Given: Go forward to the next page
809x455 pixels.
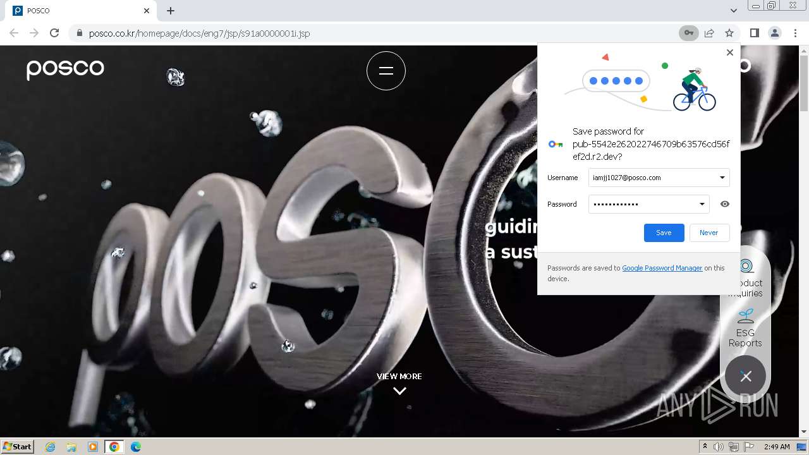Looking at the screenshot, I should point(34,33).
